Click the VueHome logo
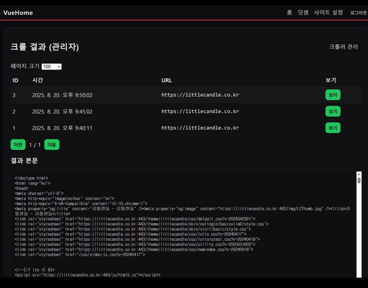368x288 pixels. point(18,13)
